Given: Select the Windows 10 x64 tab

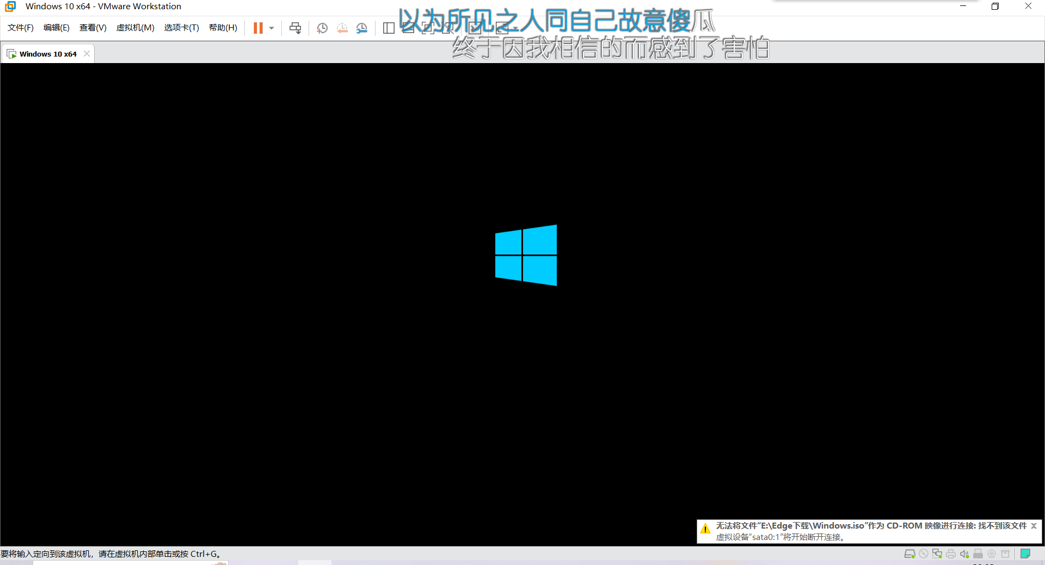Looking at the screenshot, I should pyautogui.click(x=48, y=54).
